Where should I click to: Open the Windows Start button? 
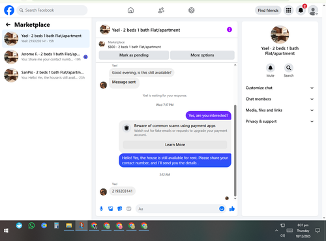click(x=6, y=231)
